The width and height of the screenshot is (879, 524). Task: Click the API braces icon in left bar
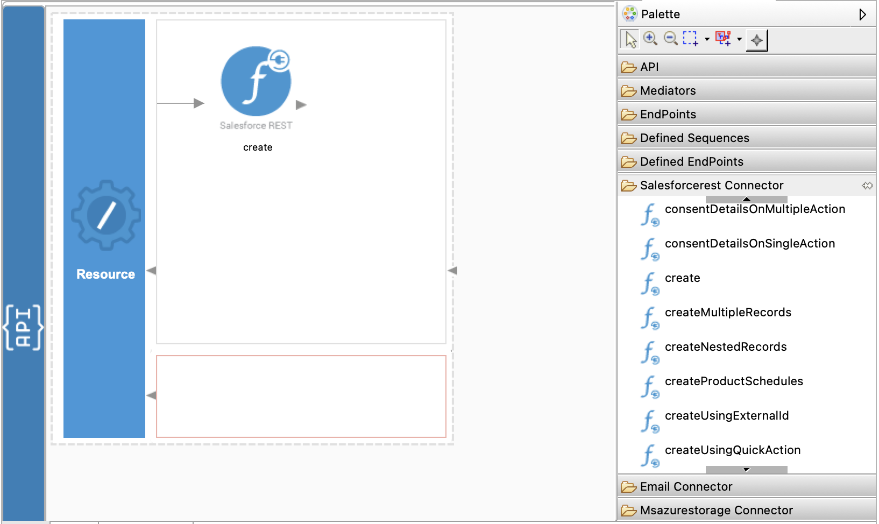coord(23,327)
